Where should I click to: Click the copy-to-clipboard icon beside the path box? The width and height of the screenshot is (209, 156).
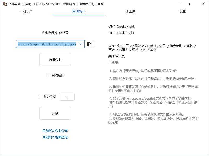tap(89, 44)
